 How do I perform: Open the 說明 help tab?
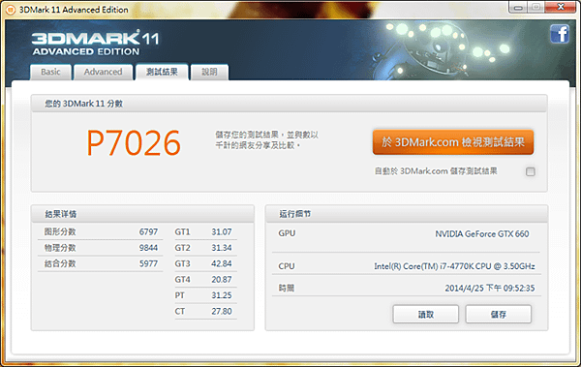pos(209,72)
